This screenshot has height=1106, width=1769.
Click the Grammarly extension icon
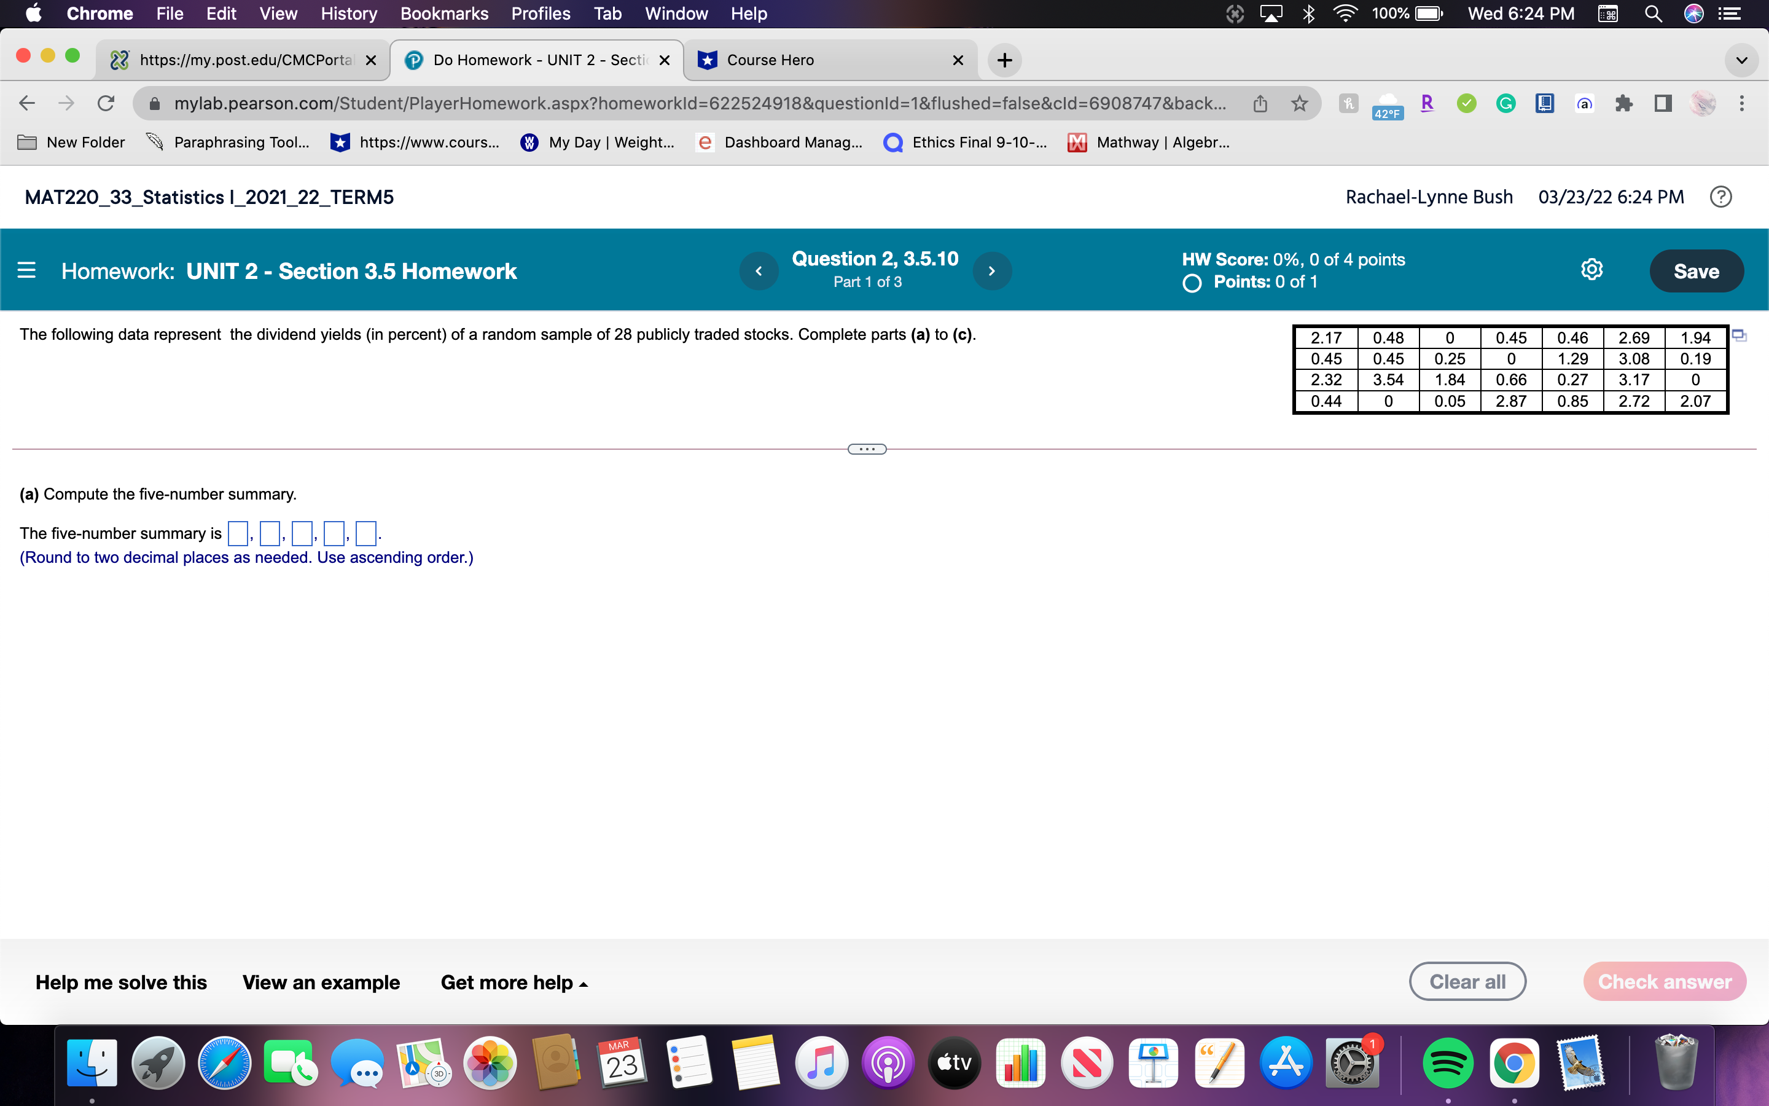pos(1505,103)
